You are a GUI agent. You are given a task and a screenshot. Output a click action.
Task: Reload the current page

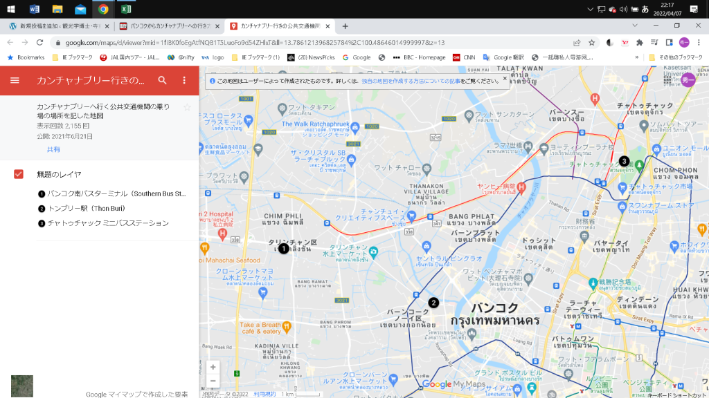coord(39,42)
